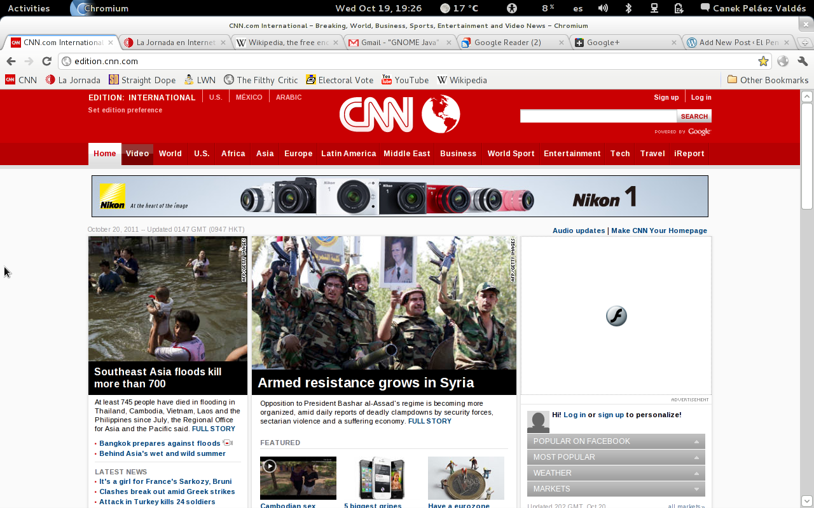Open the LWN bookmark
This screenshot has width=814, height=508.
(200, 80)
